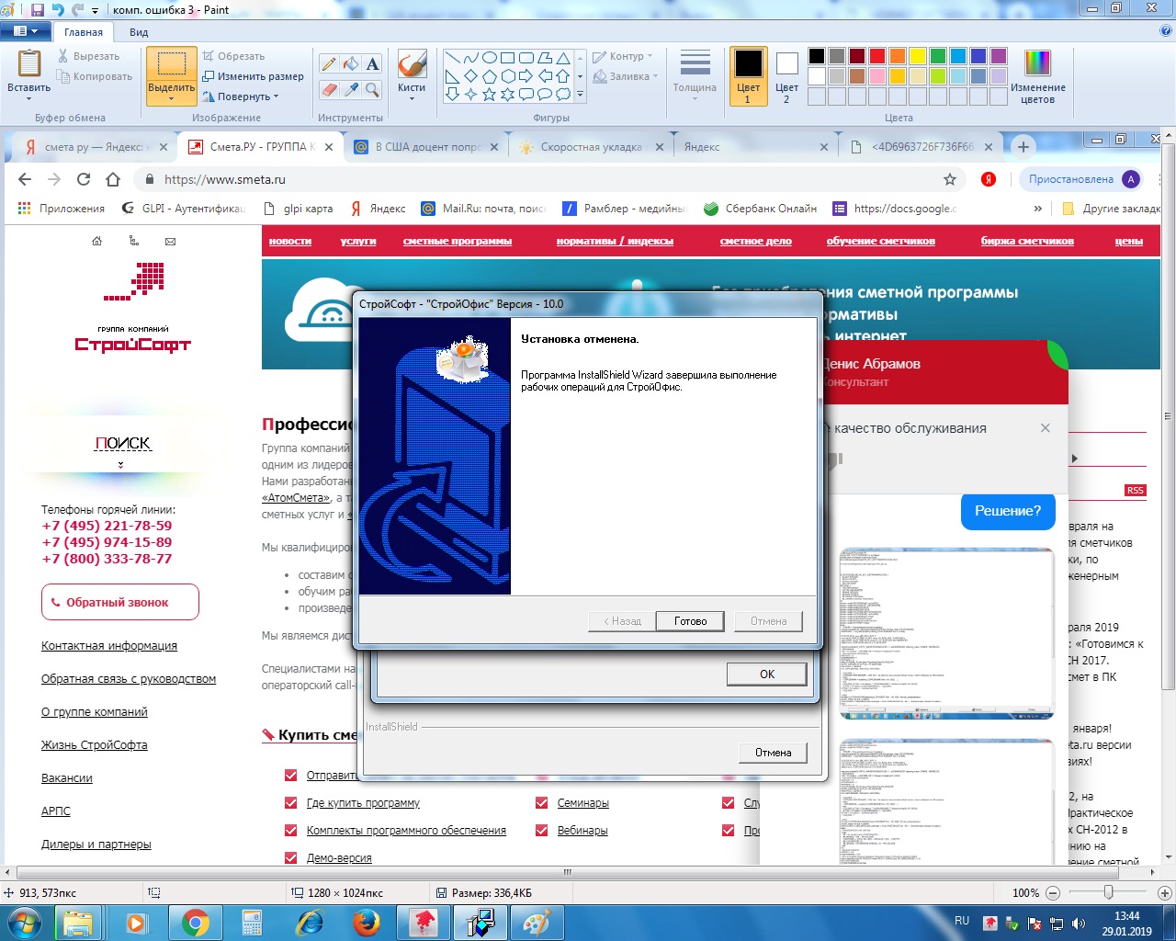Click the volume icon in system tray
This screenshot has width=1176, height=941.
click(x=1078, y=923)
